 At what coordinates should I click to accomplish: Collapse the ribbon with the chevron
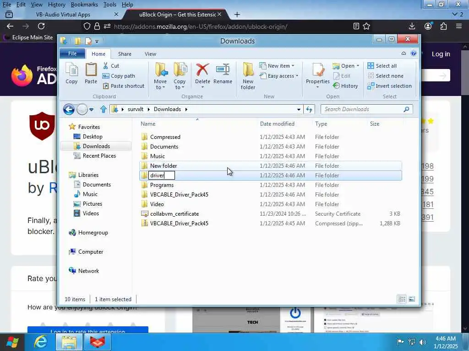click(x=404, y=53)
